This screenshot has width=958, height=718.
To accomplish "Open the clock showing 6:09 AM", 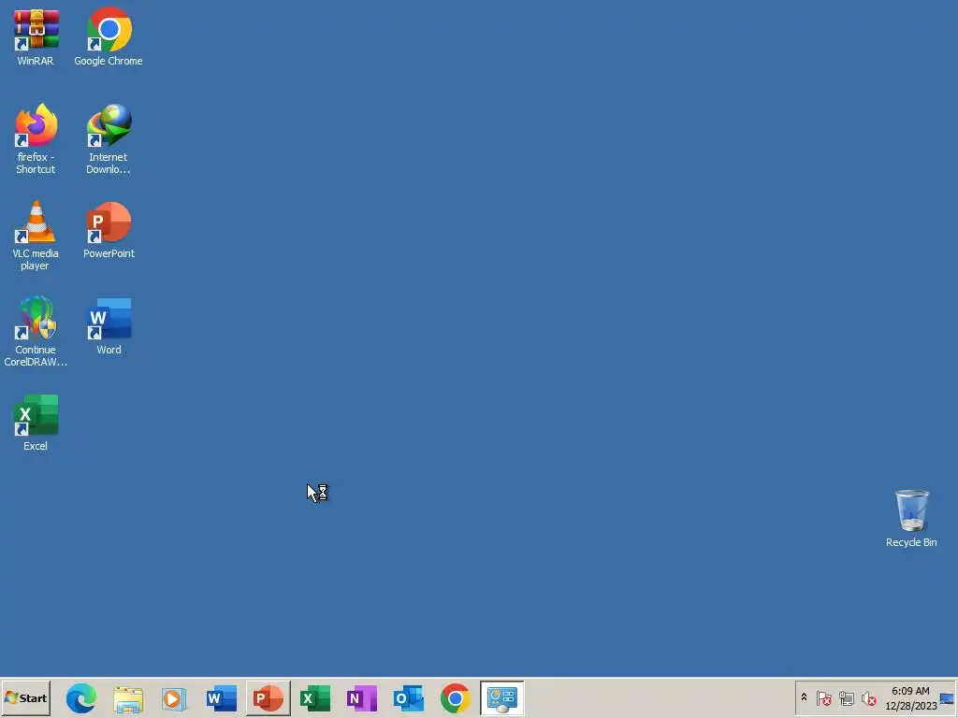I will 910,697.
